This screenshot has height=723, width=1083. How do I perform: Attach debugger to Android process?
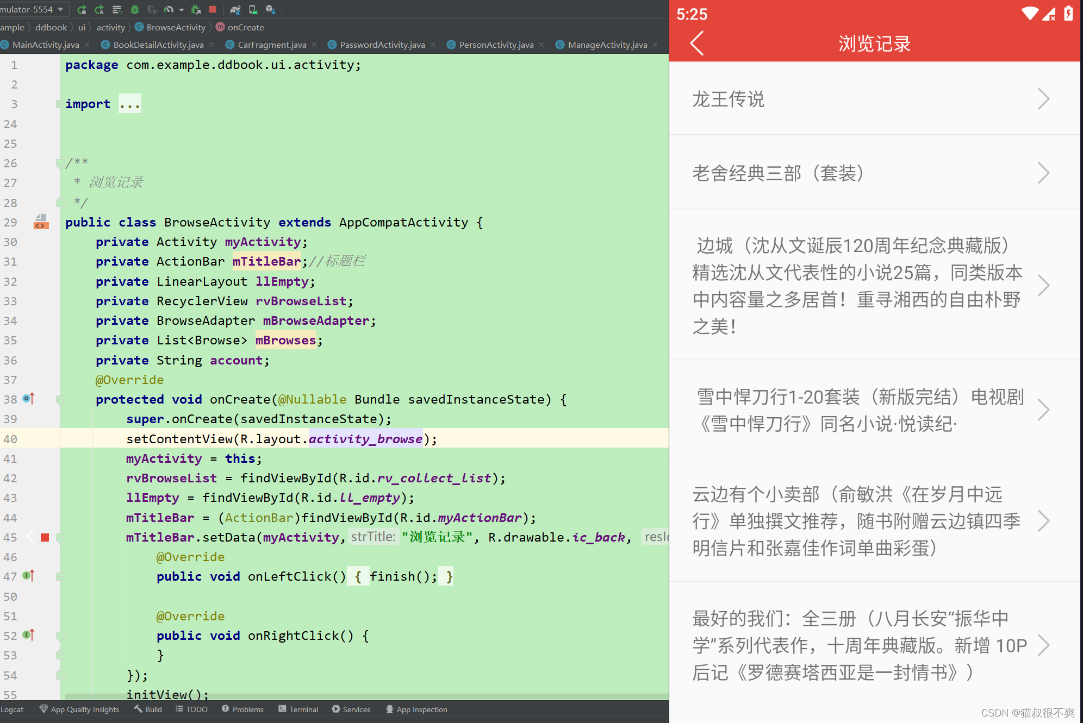click(x=196, y=9)
